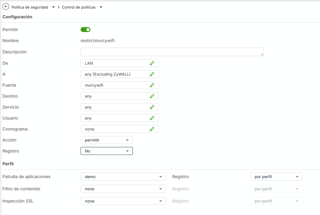Click the Descripción text field

click(x=172, y=52)
